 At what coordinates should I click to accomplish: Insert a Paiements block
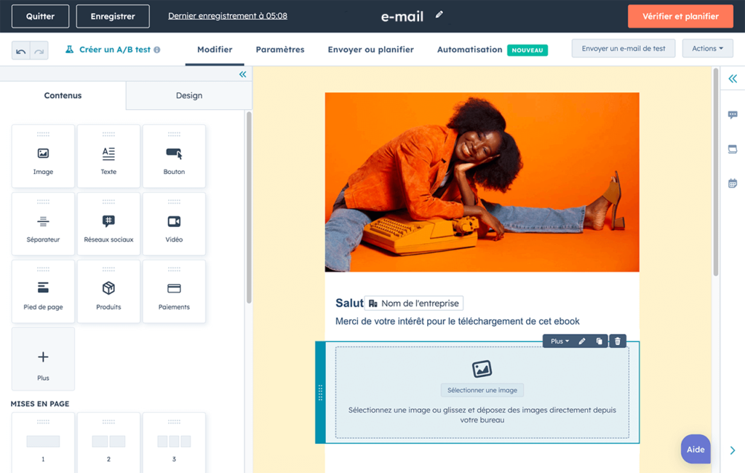click(x=174, y=291)
